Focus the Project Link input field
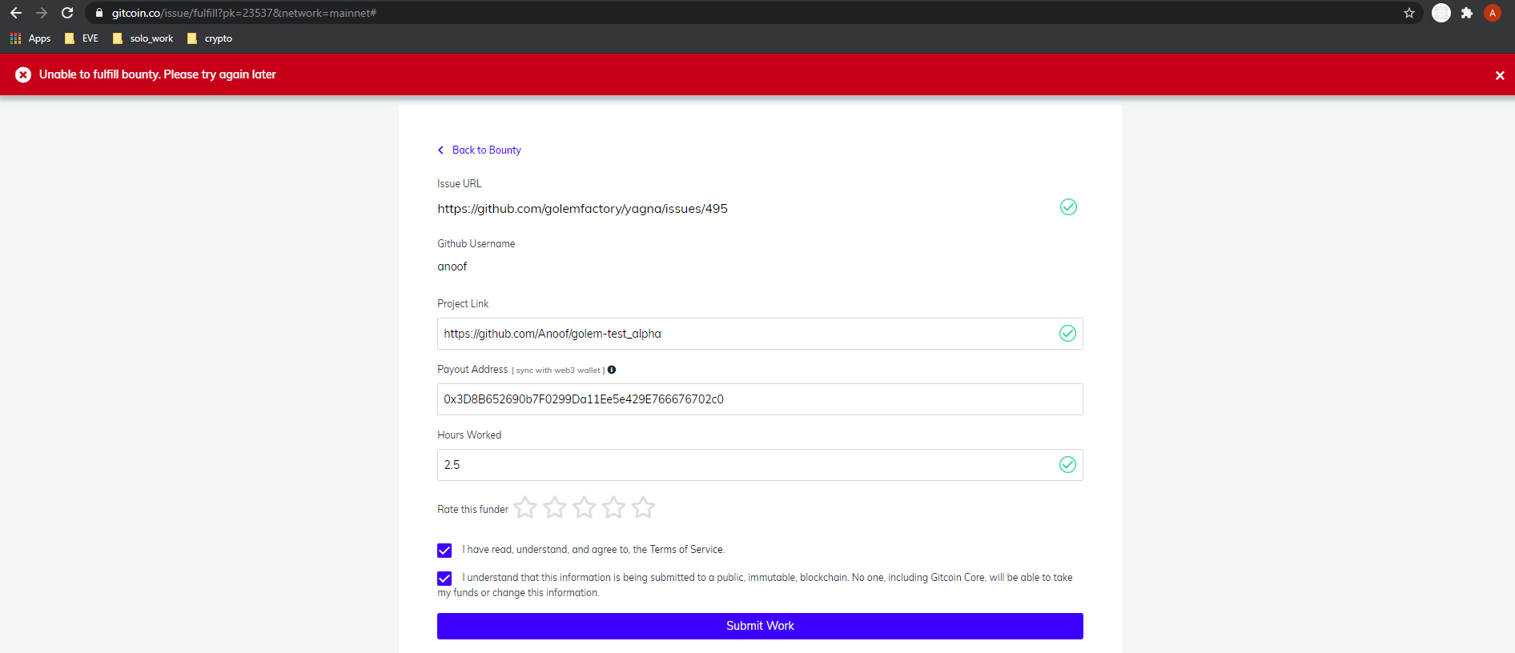1515x653 pixels. click(x=760, y=334)
